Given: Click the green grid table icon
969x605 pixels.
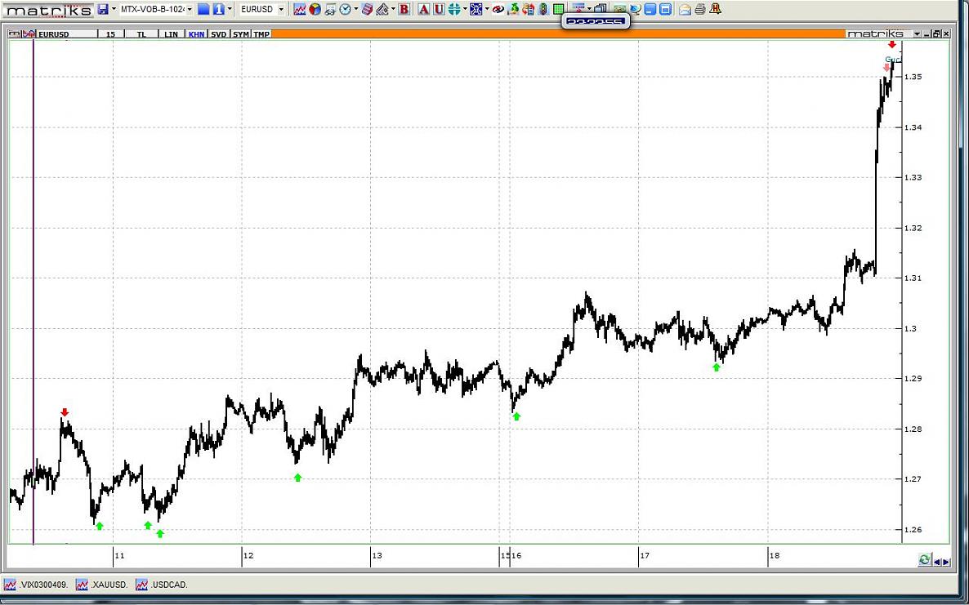Looking at the screenshot, I should click(558, 9).
